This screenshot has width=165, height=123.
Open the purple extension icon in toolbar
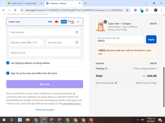135,10
